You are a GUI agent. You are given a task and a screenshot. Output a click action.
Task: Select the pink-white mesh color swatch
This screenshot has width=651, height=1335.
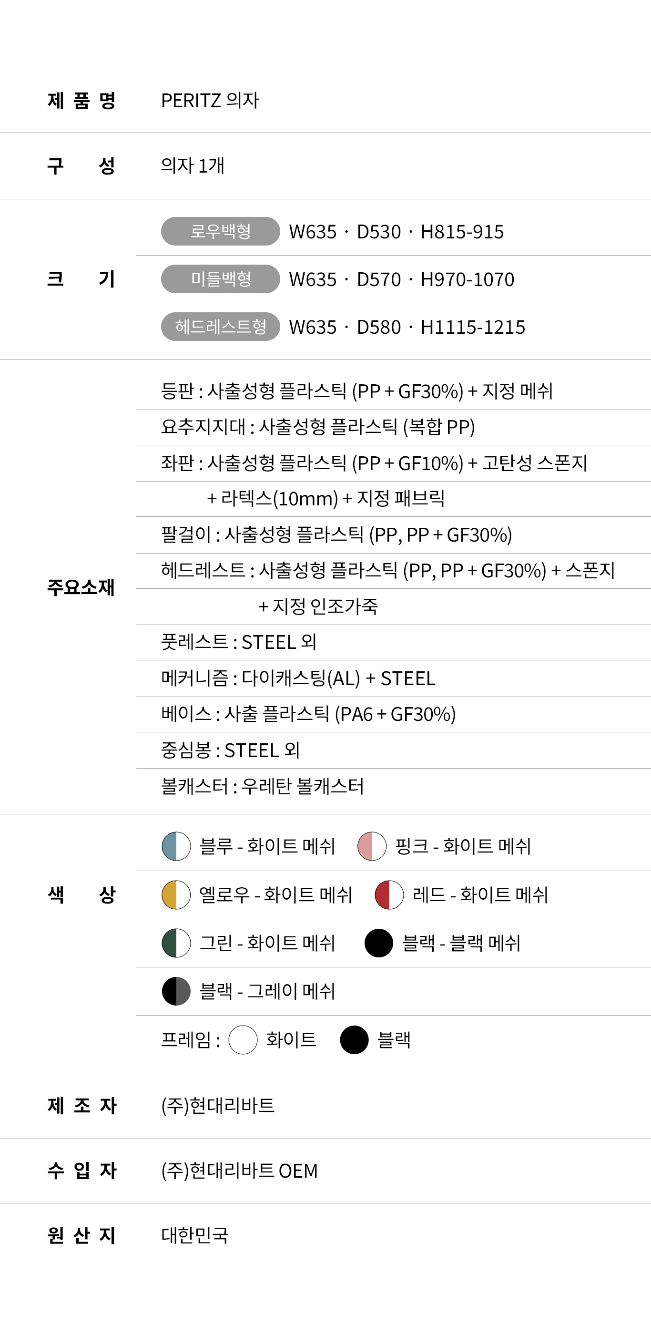click(x=372, y=846)
